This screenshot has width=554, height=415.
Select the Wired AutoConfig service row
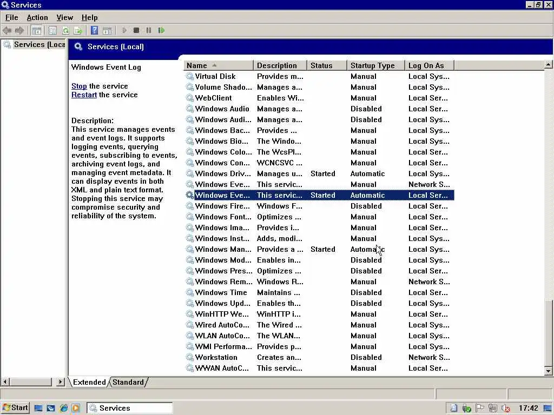click(x=319, y=325)
